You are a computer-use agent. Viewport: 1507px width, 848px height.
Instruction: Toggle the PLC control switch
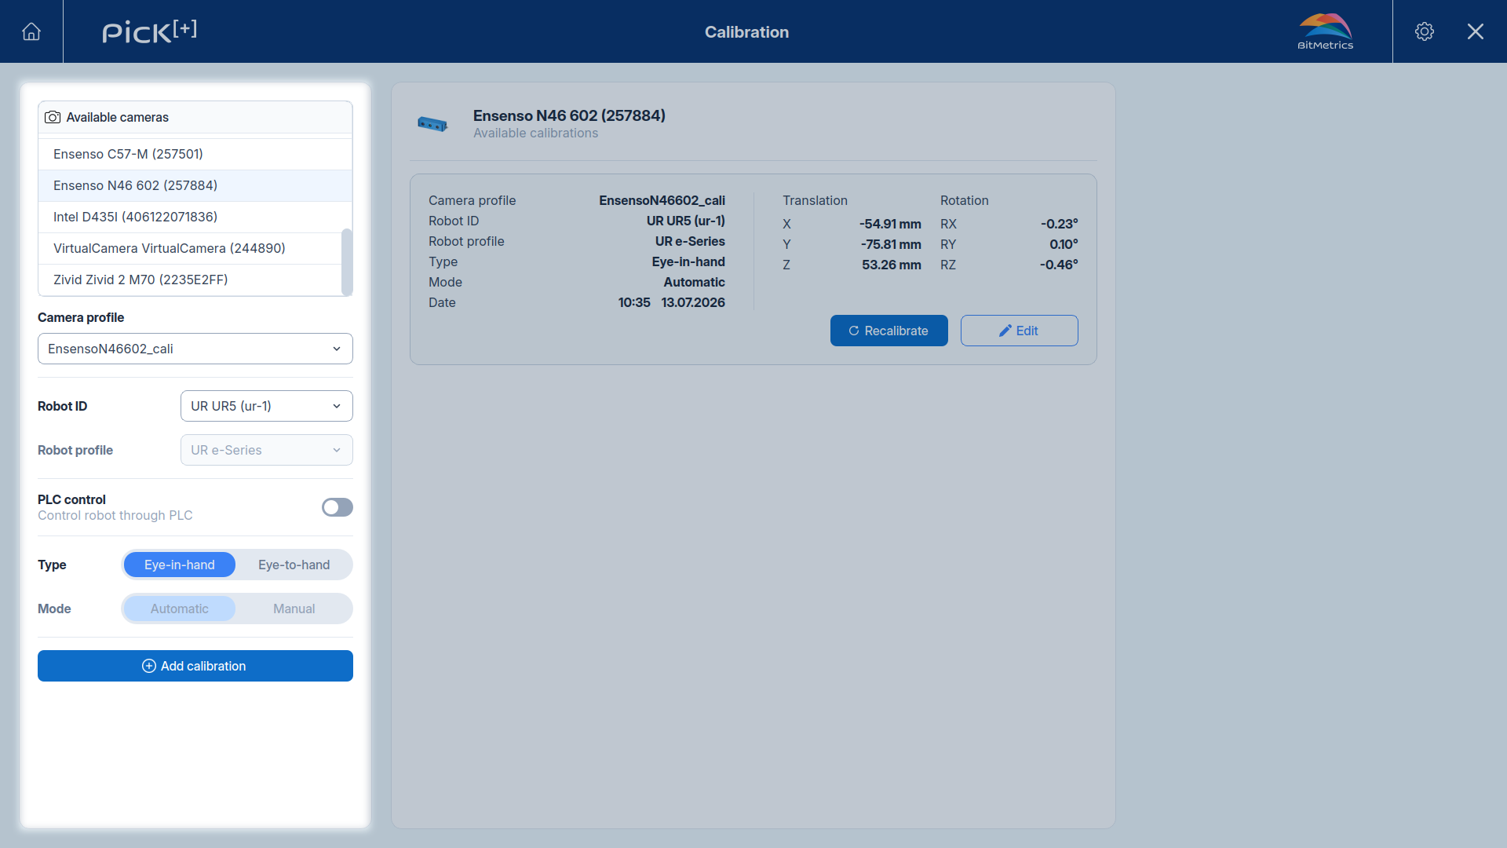338,507
